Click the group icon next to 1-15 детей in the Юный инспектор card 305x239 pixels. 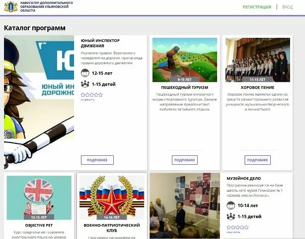click(x=85, y=84)
